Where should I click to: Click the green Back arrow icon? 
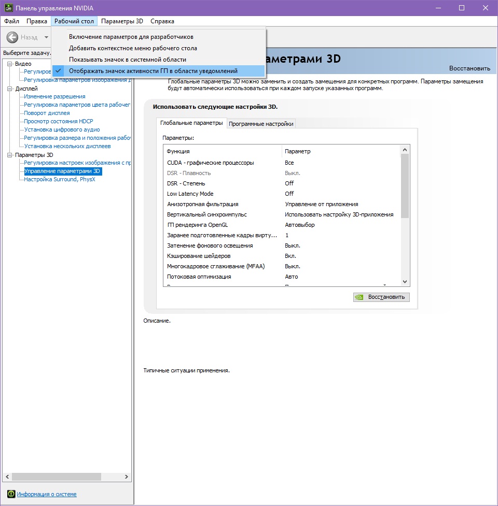pos(12,37)
